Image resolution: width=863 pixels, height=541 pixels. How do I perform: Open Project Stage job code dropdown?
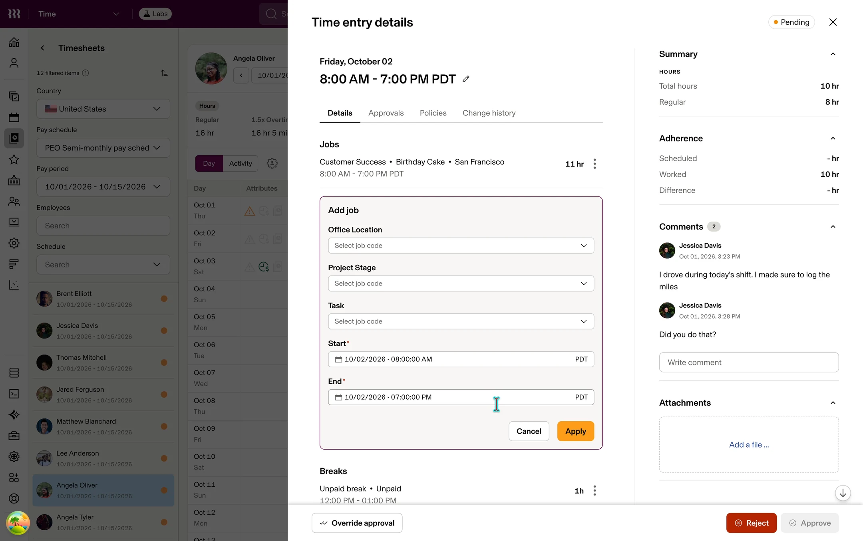pyautogui.click(x=461, y=283)
